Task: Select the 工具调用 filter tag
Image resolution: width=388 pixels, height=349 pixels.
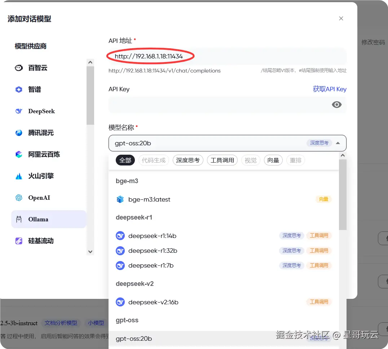Action: [222, 160]
